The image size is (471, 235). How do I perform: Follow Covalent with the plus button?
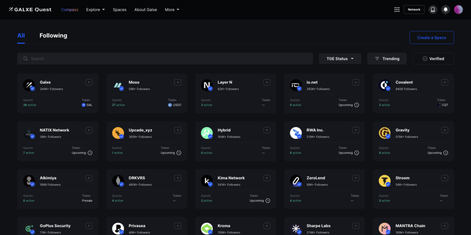coord(445,82)
